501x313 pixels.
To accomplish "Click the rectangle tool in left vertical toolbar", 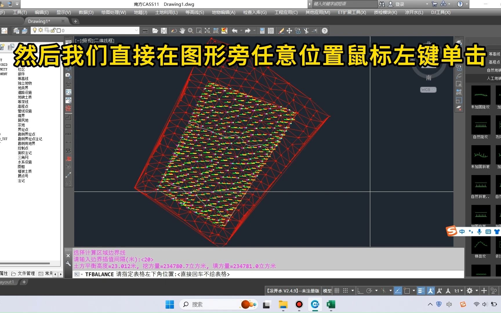I will click(68, 126).
